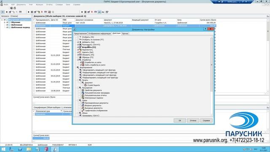Click the Пользовательские процедуры icon

[x=83, y=93]
